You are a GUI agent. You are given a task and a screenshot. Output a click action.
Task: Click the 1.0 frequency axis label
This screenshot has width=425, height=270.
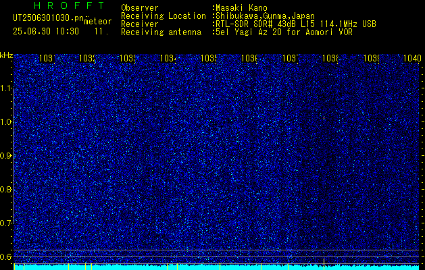coord(6,122)
